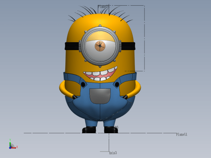This screenshot has width=211, height=158.
Task: Select the black goggle strap on the left
Action: pos(72,46)
